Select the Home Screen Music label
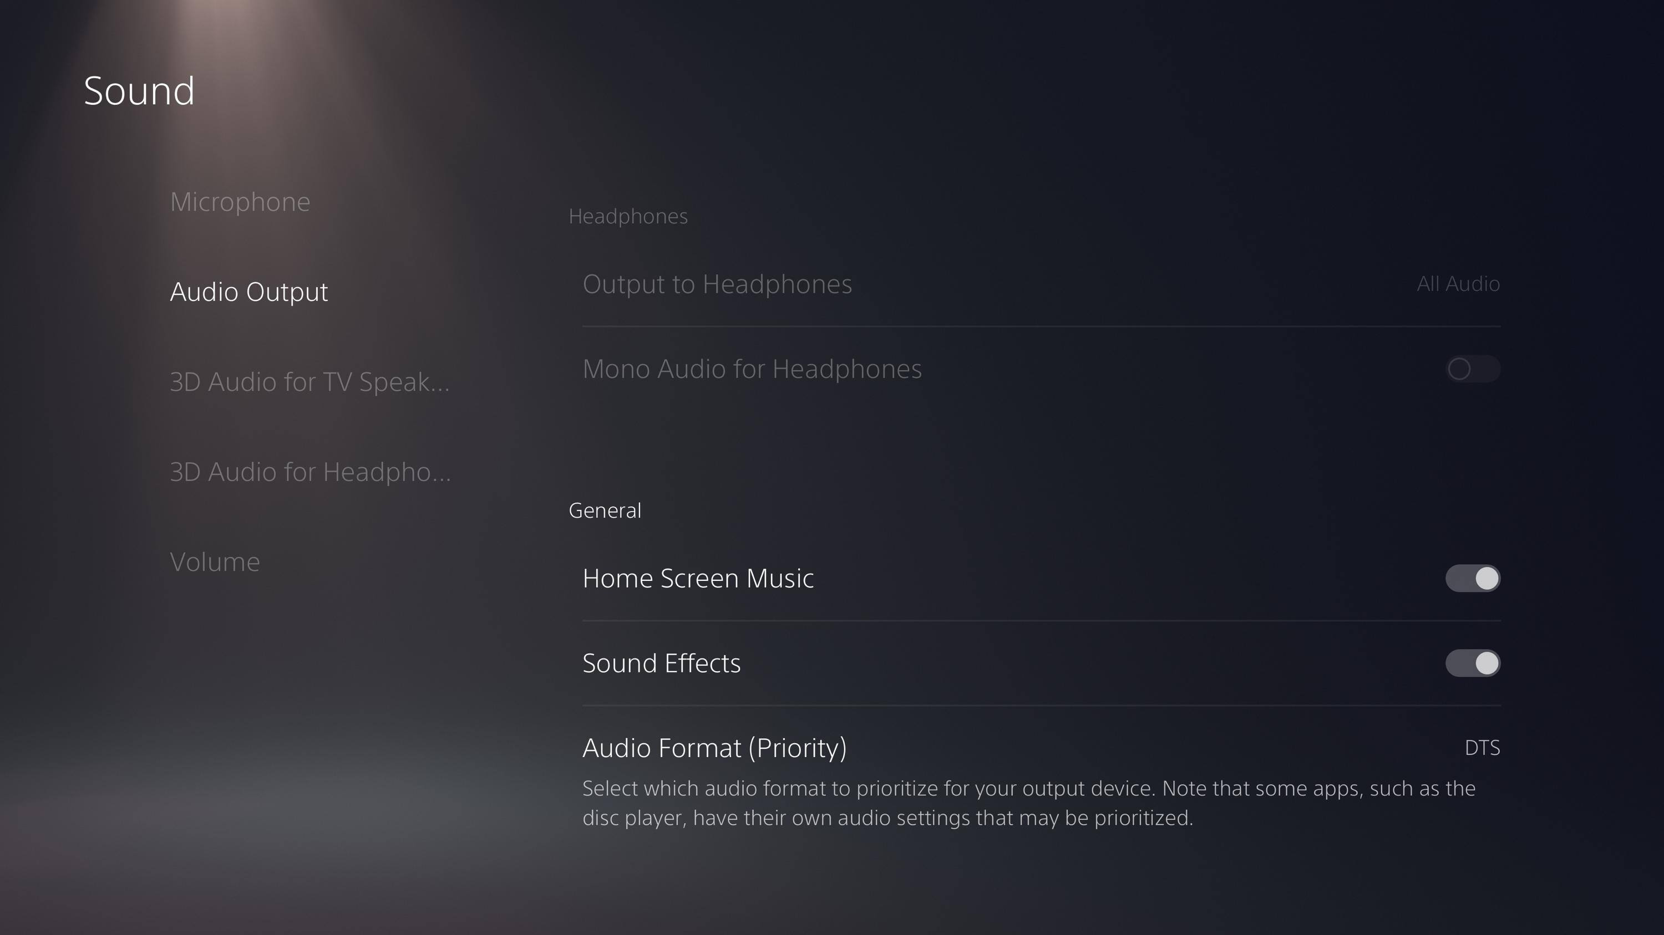Image resolution: width=1664 pixels, height=935 pixels. click(698, 578)
